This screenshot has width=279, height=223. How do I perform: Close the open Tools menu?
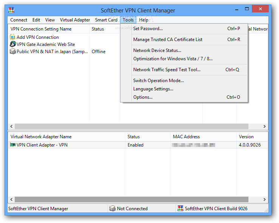click(128, 20)
